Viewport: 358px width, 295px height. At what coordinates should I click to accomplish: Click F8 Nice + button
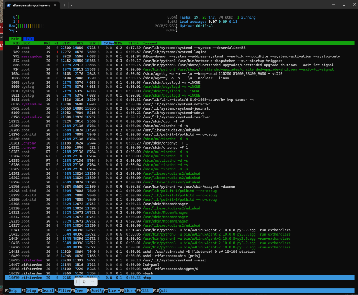click(128, 291)
